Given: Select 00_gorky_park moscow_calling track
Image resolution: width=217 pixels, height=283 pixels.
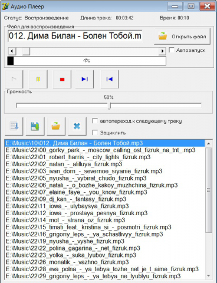Looking at the screenshot, I should 104,150.
